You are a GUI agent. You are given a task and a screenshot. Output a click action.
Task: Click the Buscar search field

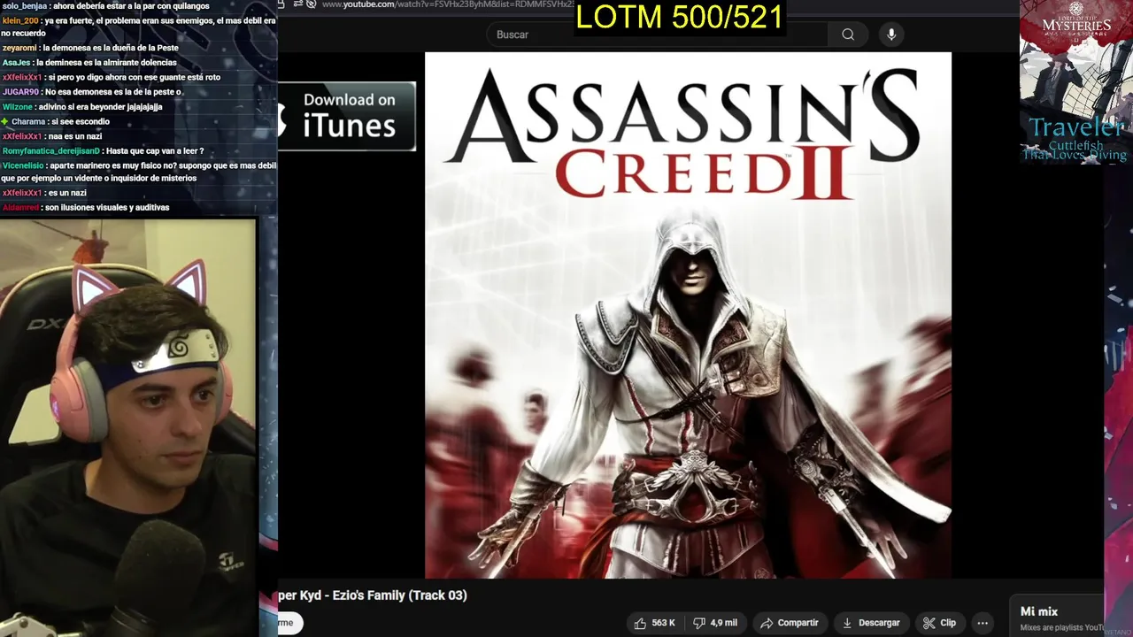coord(657,35)
